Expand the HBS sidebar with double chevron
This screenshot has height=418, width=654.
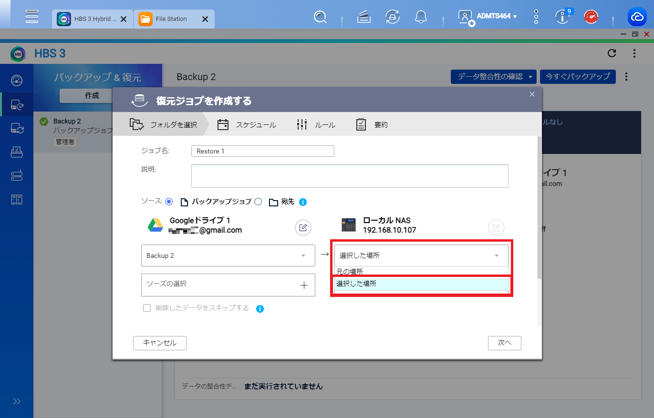click(x=17, y=401)
